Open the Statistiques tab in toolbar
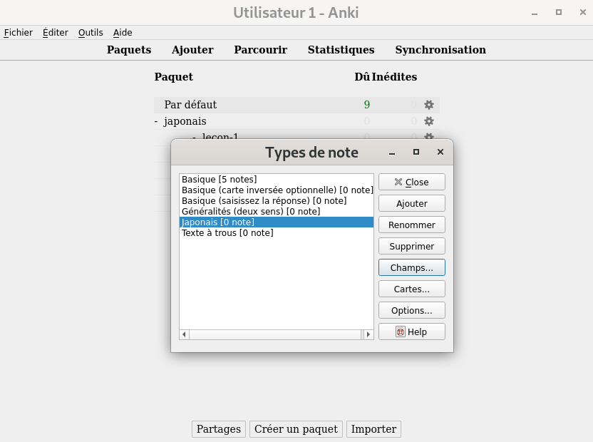 click(341, 50)
